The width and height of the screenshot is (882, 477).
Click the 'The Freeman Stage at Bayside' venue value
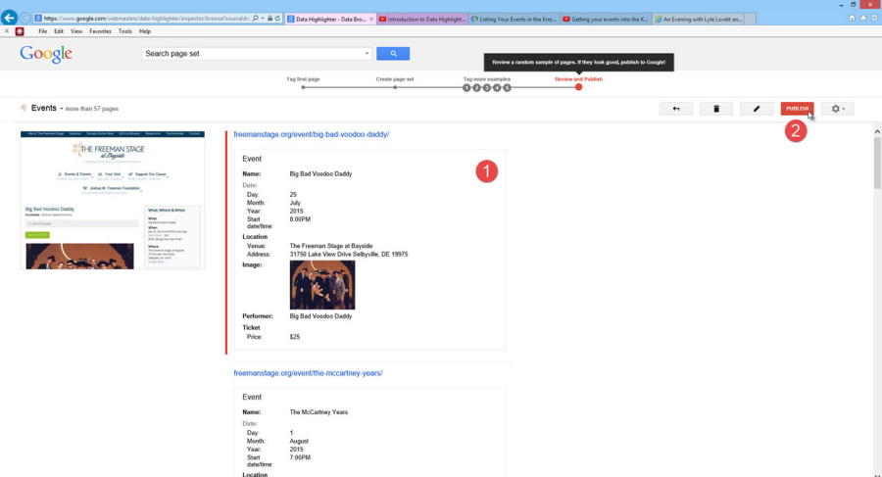click(331, 246)
